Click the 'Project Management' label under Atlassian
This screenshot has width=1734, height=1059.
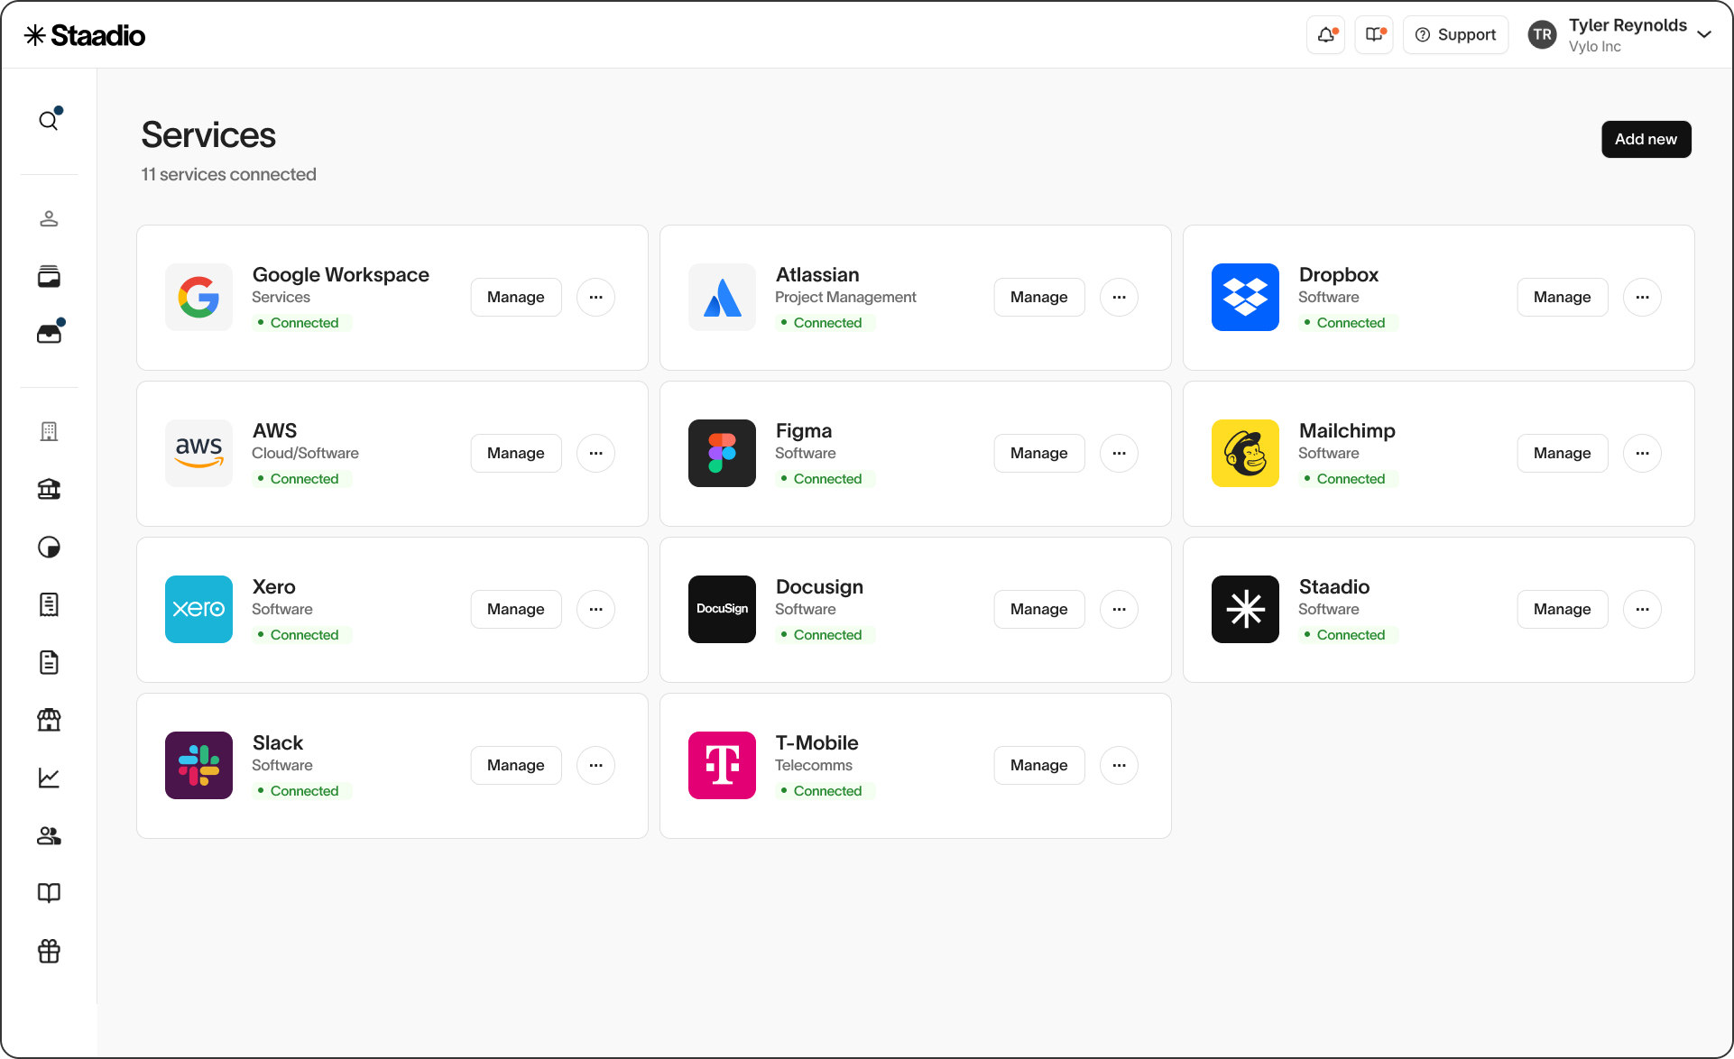point(845,298)
